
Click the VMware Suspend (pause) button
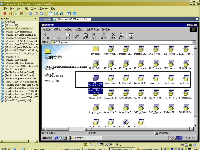10,13
